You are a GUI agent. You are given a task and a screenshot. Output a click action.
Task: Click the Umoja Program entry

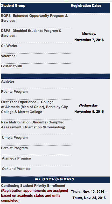coord(15,138)
